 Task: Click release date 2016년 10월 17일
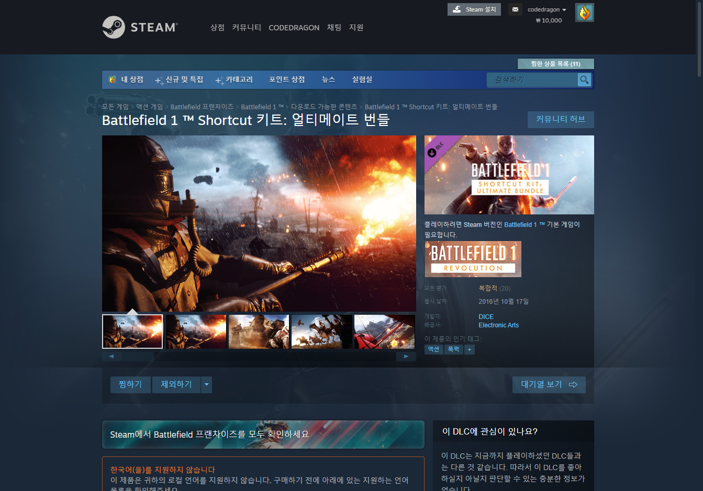(x=504, y=302)
